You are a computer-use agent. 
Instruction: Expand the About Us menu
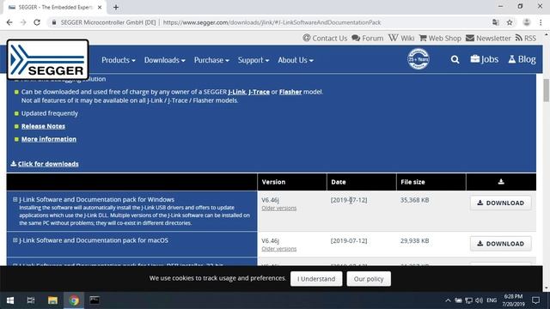coord(296,60)
